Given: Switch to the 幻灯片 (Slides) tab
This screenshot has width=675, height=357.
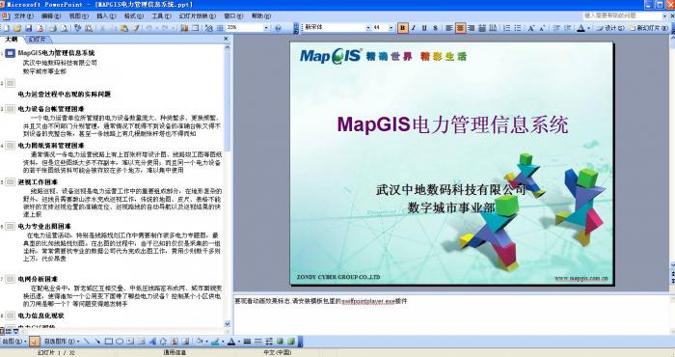Looking at the screenshot, I should (37, 40).
